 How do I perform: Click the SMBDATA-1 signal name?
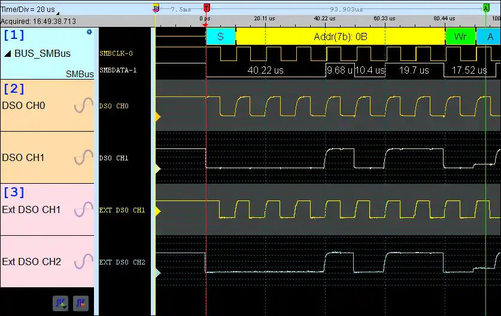pyautogui.click(x=118, y=70)
